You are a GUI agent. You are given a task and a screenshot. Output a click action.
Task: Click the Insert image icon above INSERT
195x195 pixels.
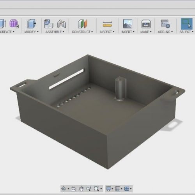coord(128,24)
